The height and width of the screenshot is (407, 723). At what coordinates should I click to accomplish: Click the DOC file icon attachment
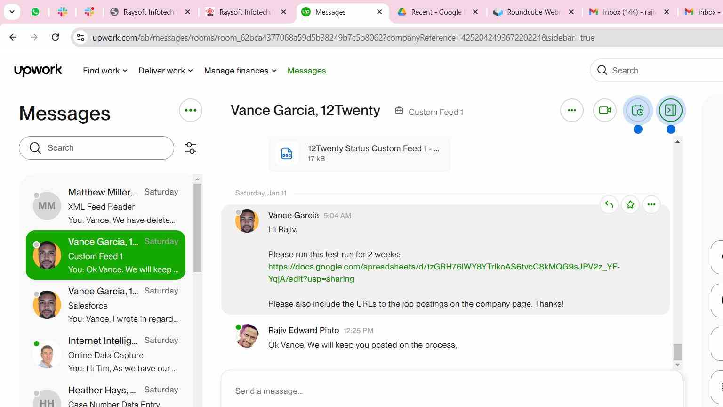[x=287, y=154]
